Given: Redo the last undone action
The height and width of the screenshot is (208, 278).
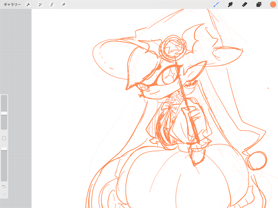Looking at the screenshot, I should 4,195.
